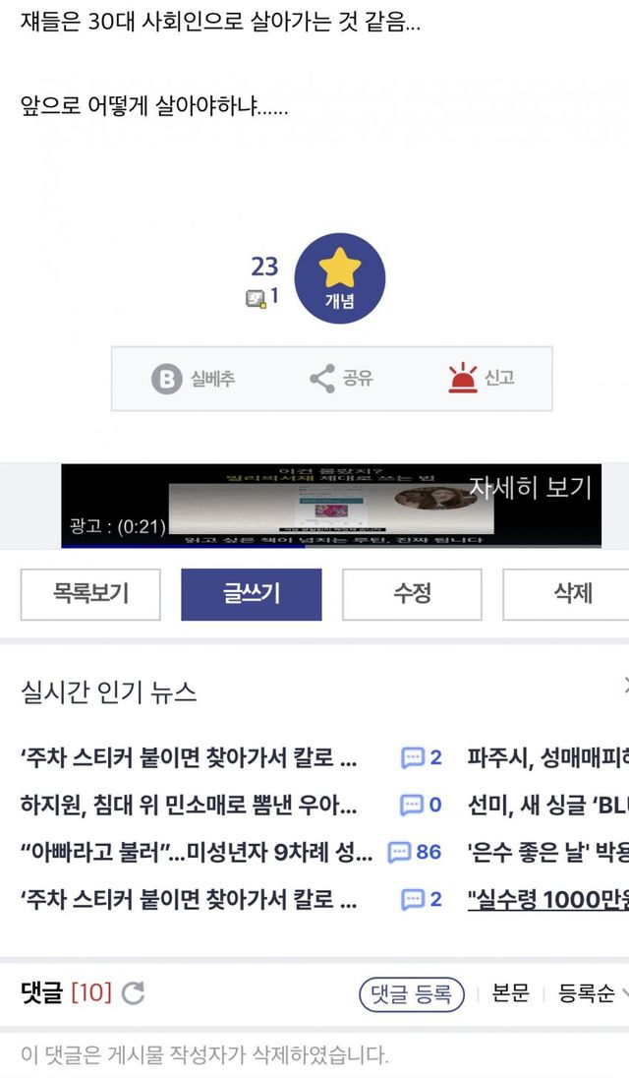Refresh comments with circular arrow icon

134,993
